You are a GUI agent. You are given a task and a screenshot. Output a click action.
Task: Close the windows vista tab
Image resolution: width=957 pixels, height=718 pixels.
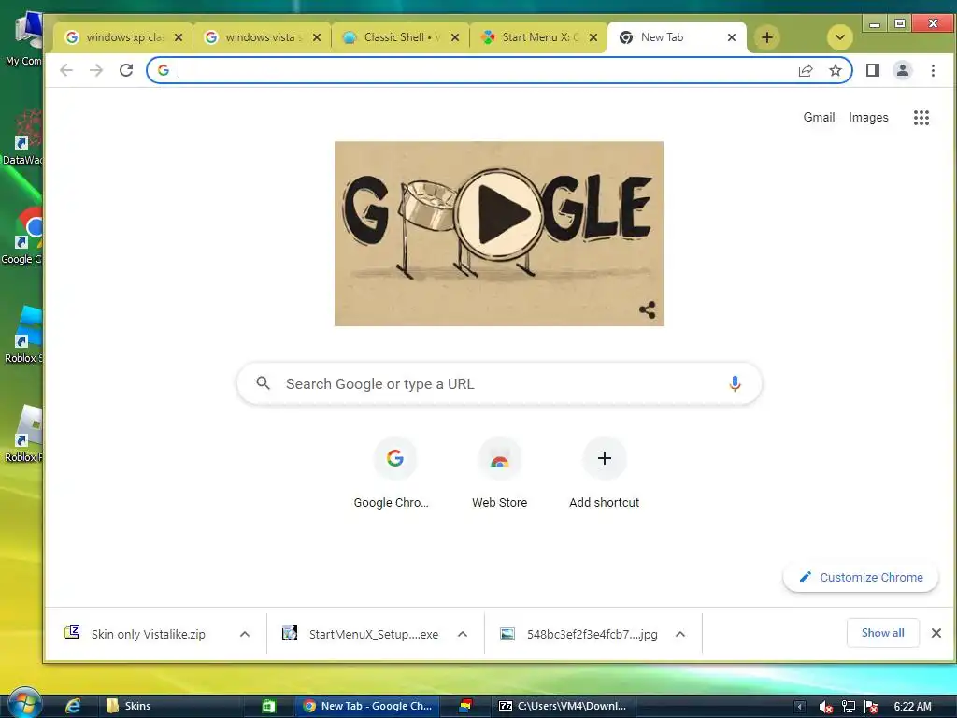tap(317, 37)
